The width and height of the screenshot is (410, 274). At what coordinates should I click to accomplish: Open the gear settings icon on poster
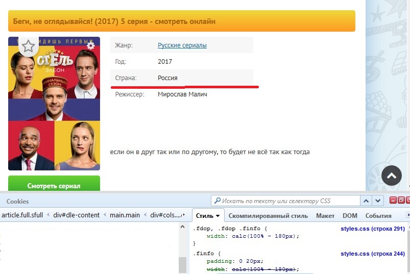pyautogui.click(x=91, y=46)
